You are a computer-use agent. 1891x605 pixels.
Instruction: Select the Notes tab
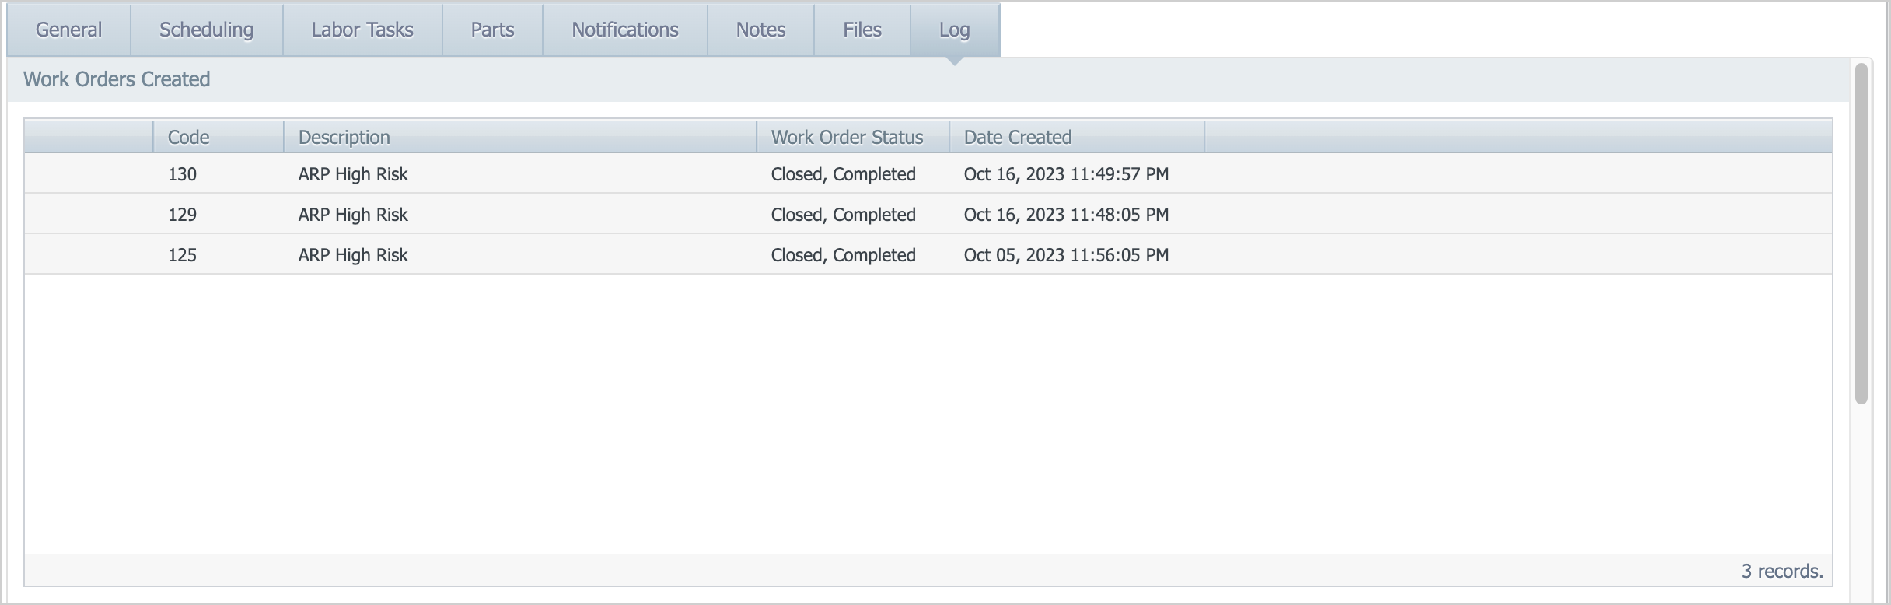[760, 30]
